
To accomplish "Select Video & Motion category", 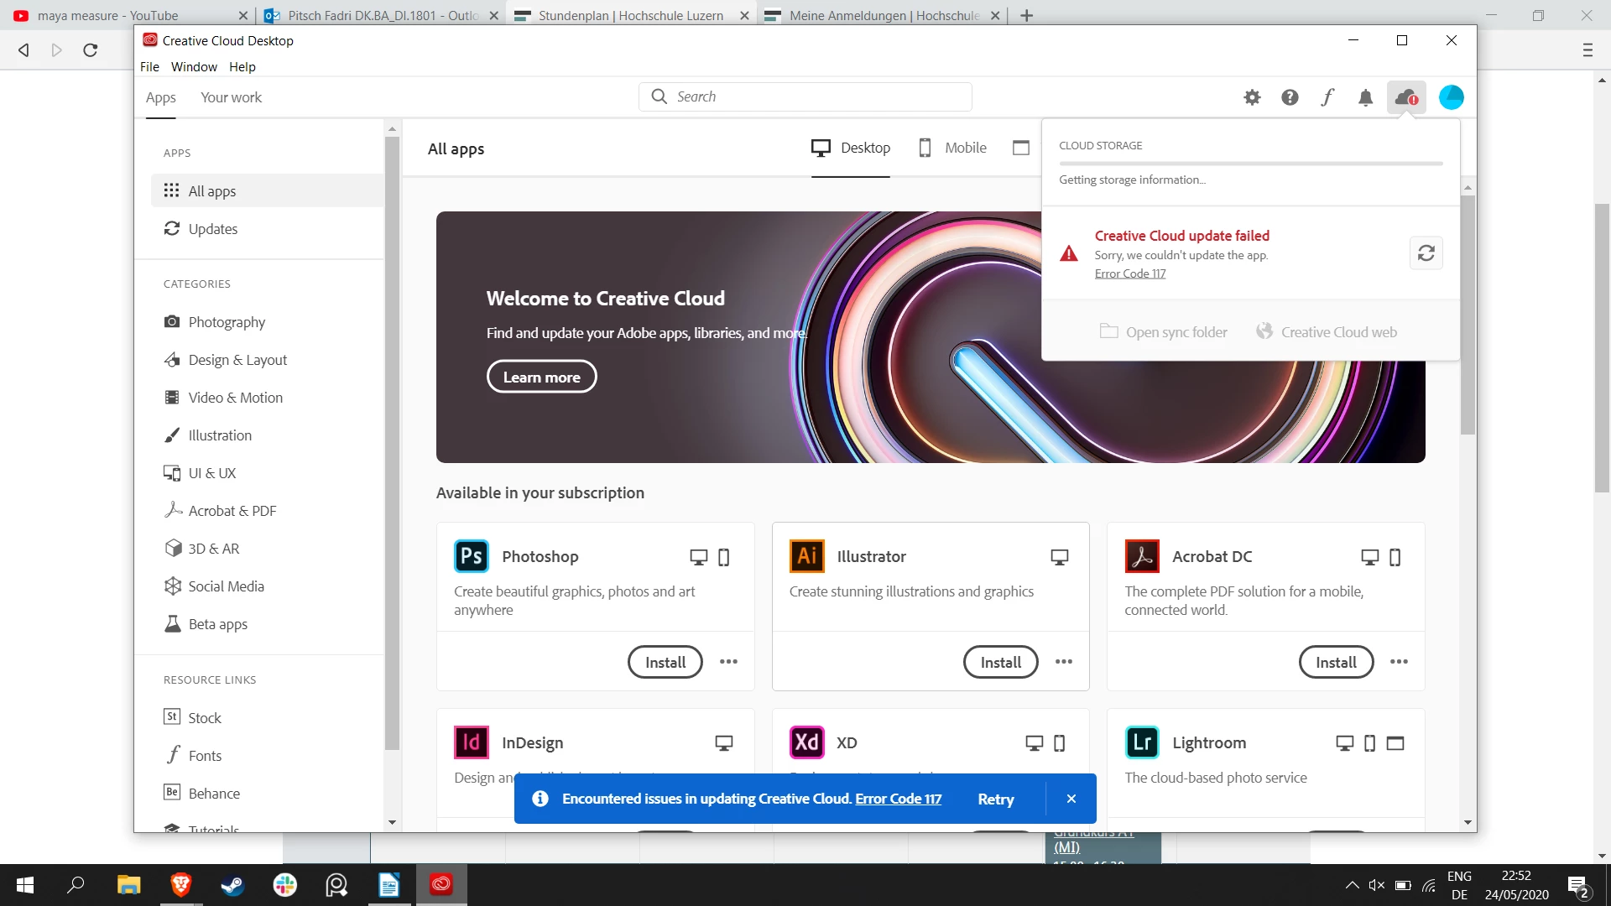I will coord(235,398).
